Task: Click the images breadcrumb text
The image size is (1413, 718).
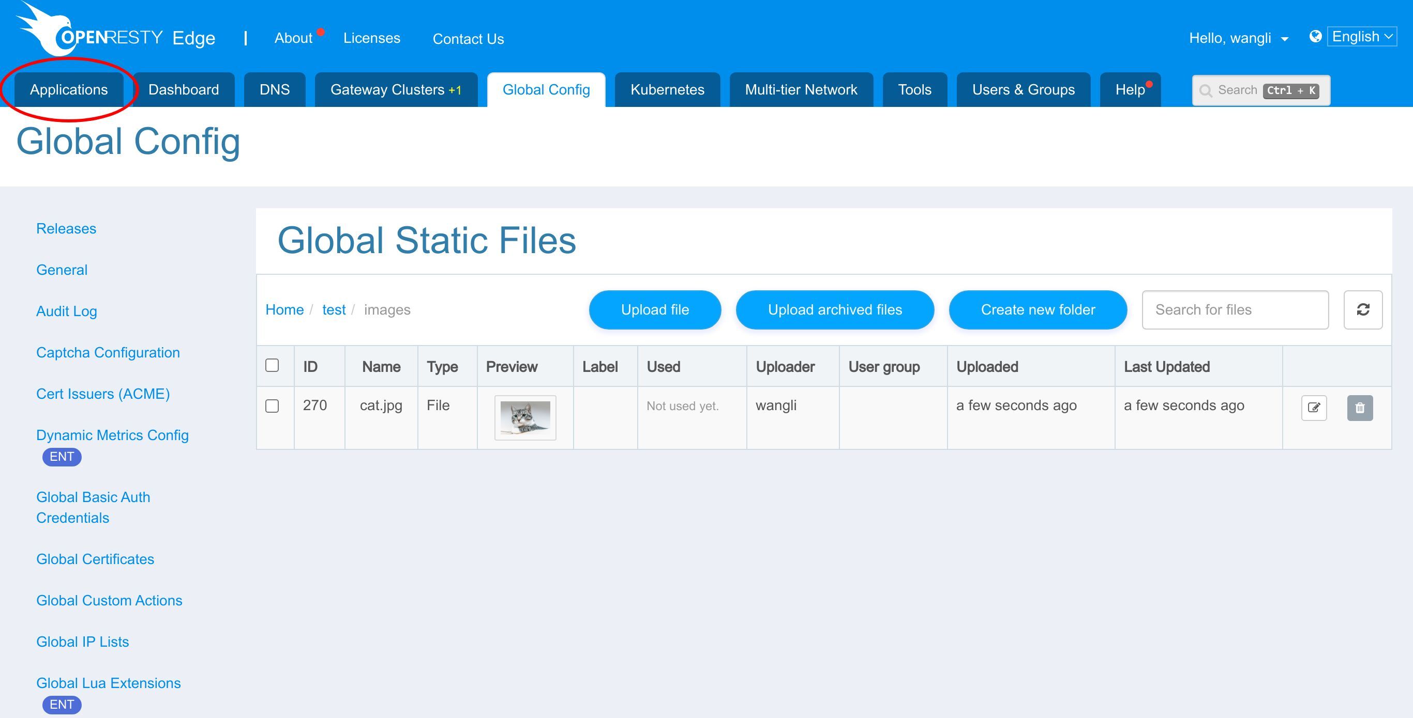Action: click(387, 309)
